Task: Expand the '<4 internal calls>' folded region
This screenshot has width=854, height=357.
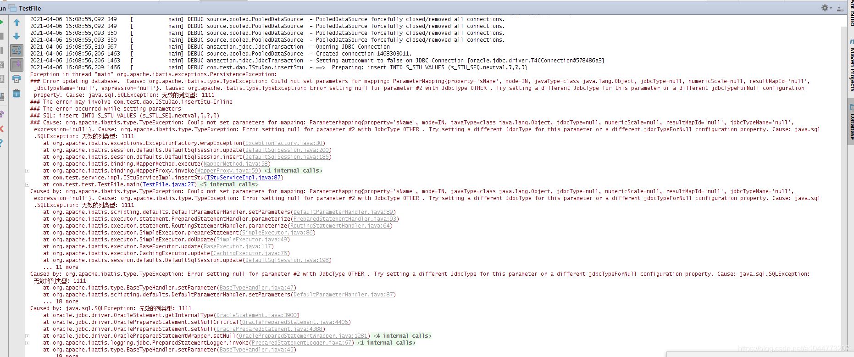Action: tap(402, 336)
